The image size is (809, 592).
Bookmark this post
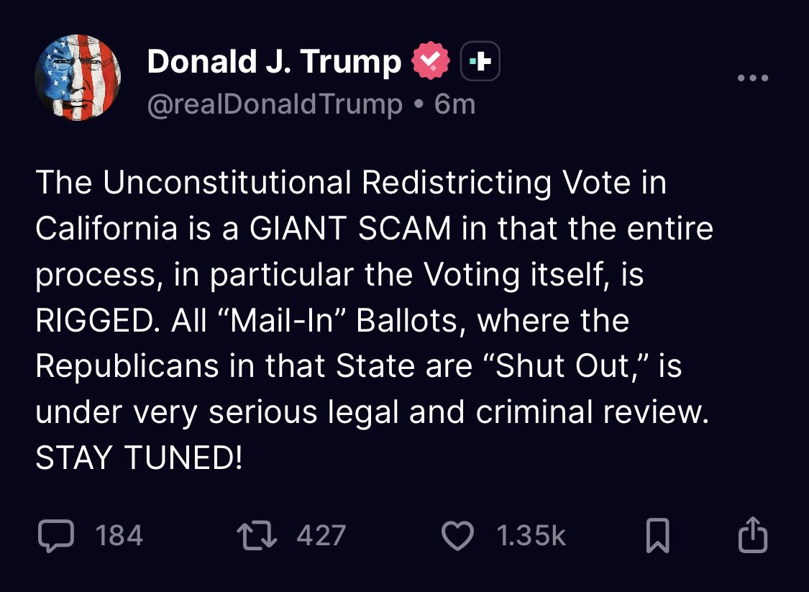tap(657, 537)
